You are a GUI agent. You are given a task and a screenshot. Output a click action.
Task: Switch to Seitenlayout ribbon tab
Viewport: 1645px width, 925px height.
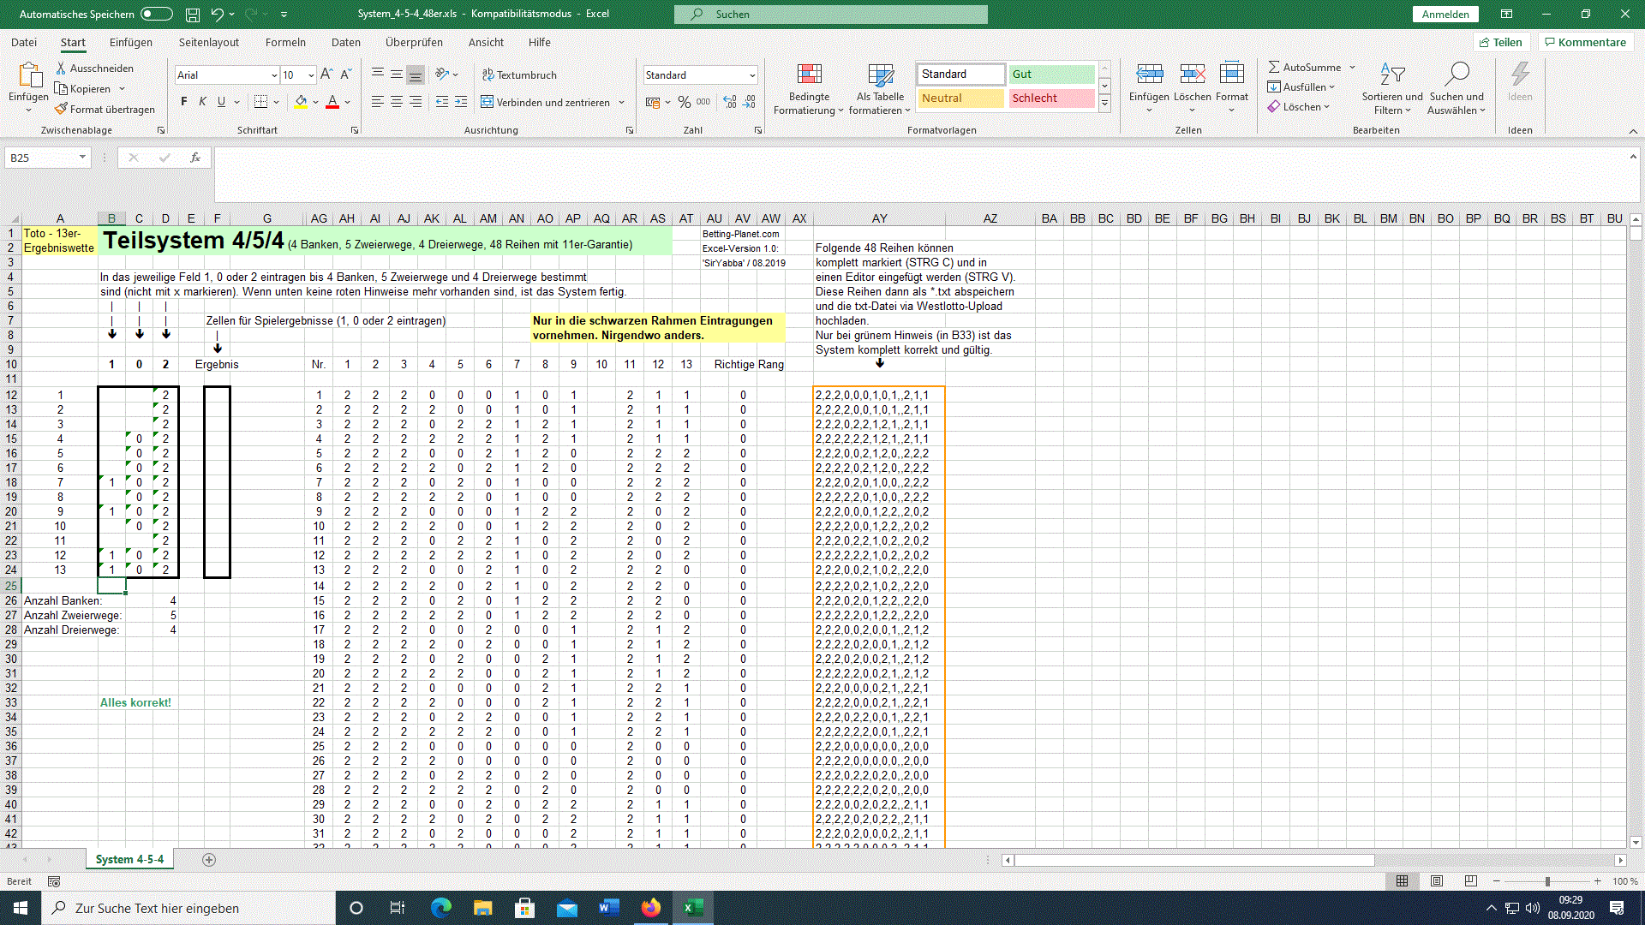click(x=208, y=42)
